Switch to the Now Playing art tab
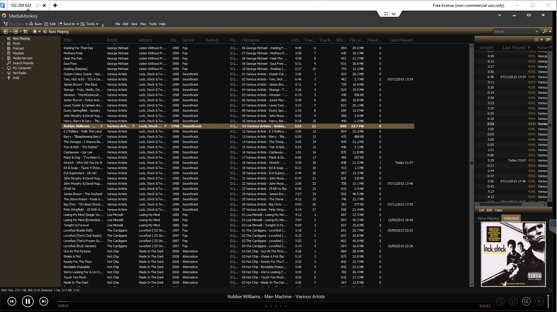The height and width of the screenshot is (312, 557). click(x=488, y=218)
